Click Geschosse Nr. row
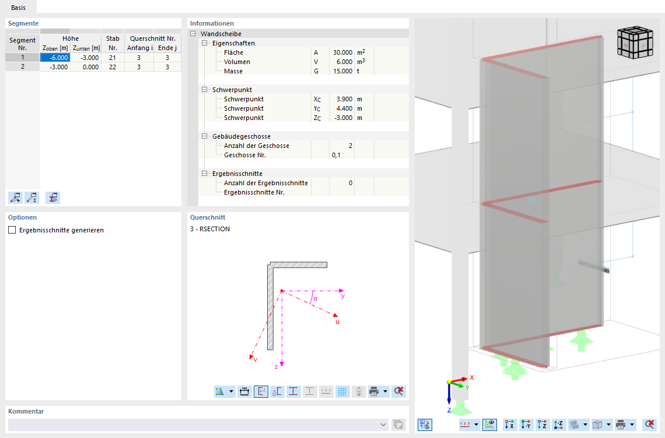This screenshot has height=438, width=665. tap(303, 155)
